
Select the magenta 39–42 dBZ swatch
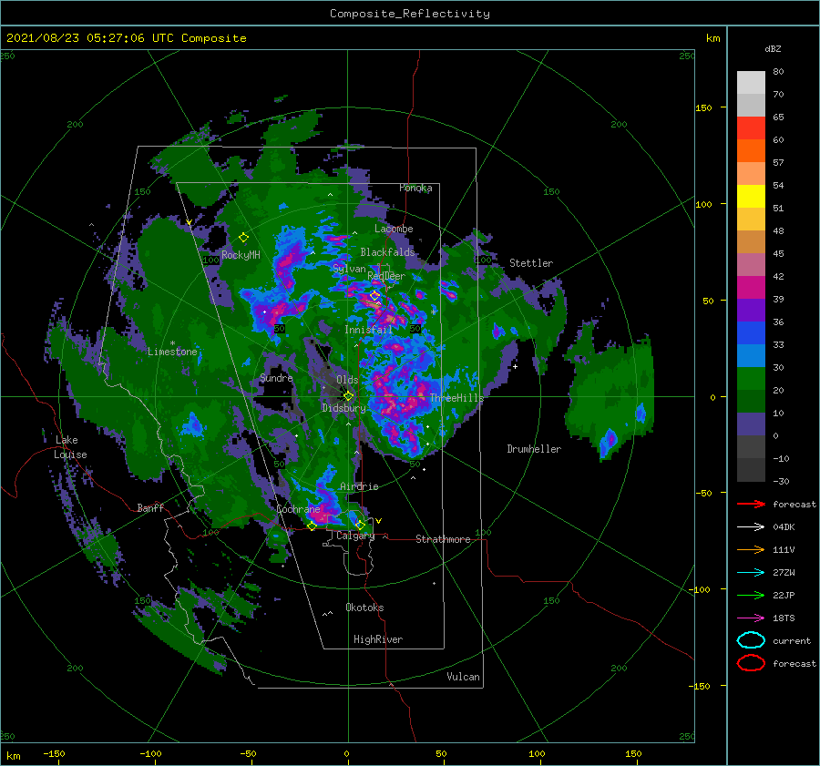pos(751,288)
